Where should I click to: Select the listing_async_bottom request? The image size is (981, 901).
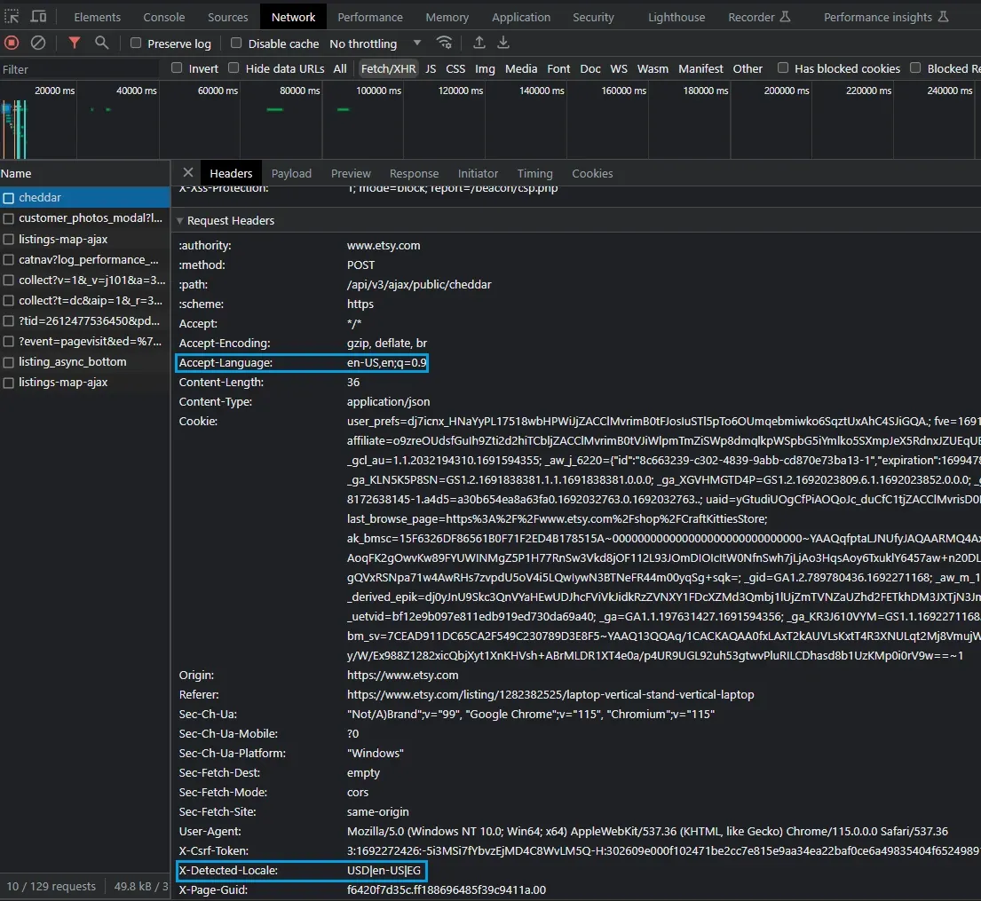[72, 361]
